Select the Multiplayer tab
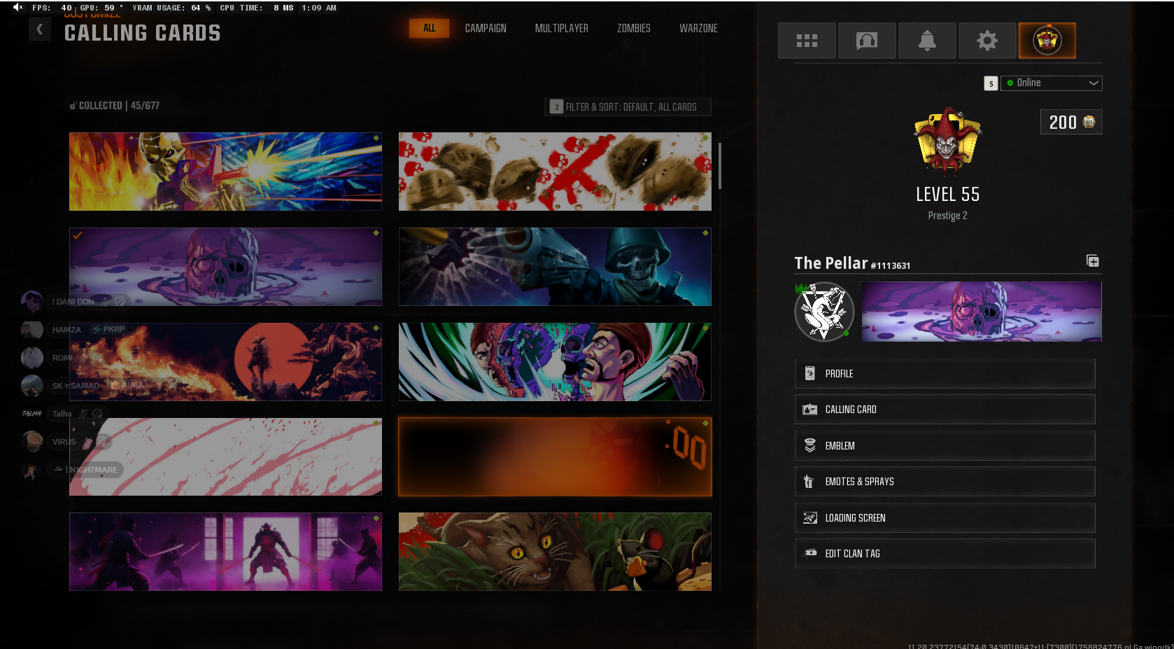 [561, 29]
